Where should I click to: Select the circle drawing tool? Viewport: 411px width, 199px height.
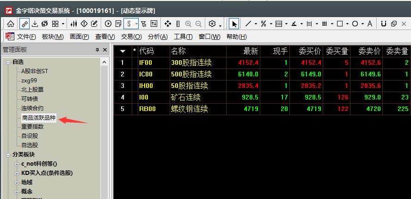tap(355, 24)
